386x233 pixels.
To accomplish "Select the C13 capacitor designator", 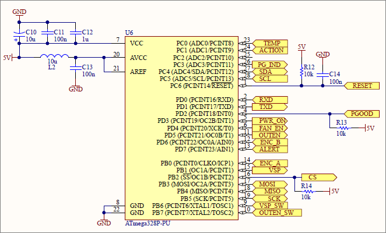I will click(87, 67).
